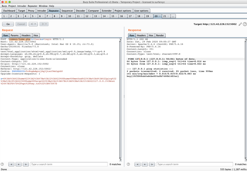
Task: Open the Intruder menu in menu bar
Action: pos(22,6)
